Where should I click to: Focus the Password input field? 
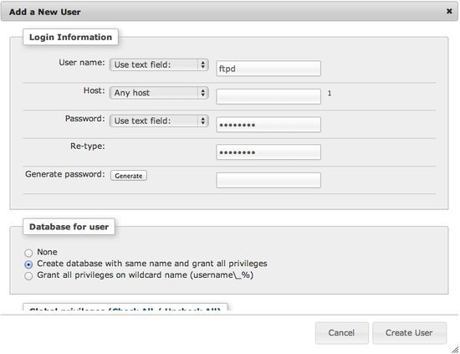coord(268,125)
